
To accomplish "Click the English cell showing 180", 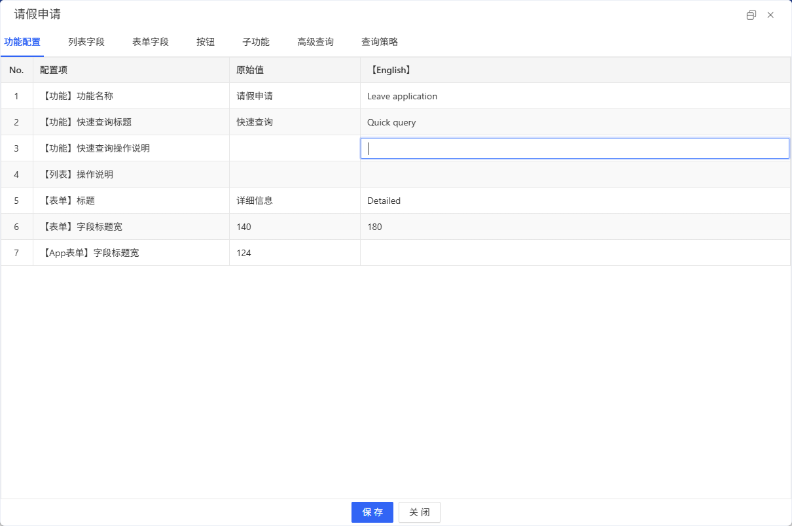I will point(575,227).
